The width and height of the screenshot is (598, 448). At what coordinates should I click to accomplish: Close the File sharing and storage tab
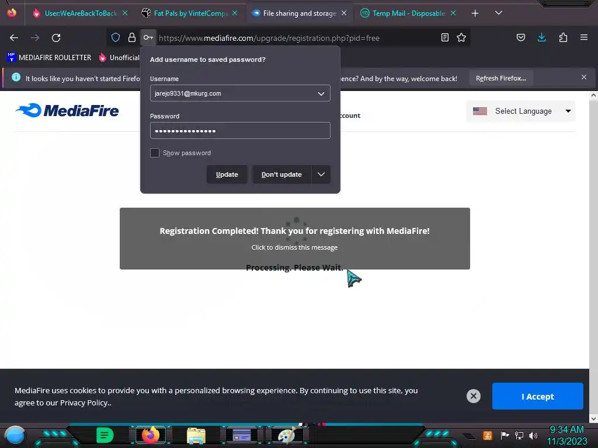coord(344,13)
